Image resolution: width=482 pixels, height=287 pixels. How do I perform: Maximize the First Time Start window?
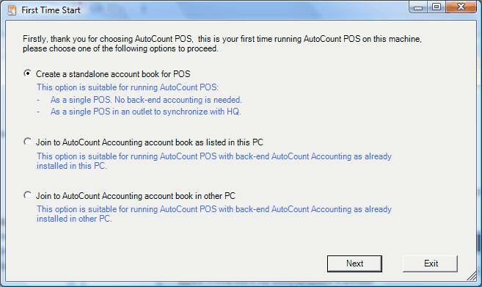pyautogui.click(x=437, y=7)
